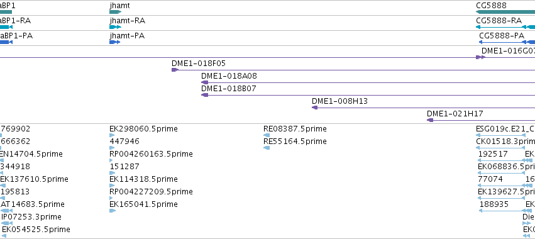Click the AT14683.5prime feature glyph
Image resolution: width=535 pixels, height=239 pixels.
click(x=7, y=211)
